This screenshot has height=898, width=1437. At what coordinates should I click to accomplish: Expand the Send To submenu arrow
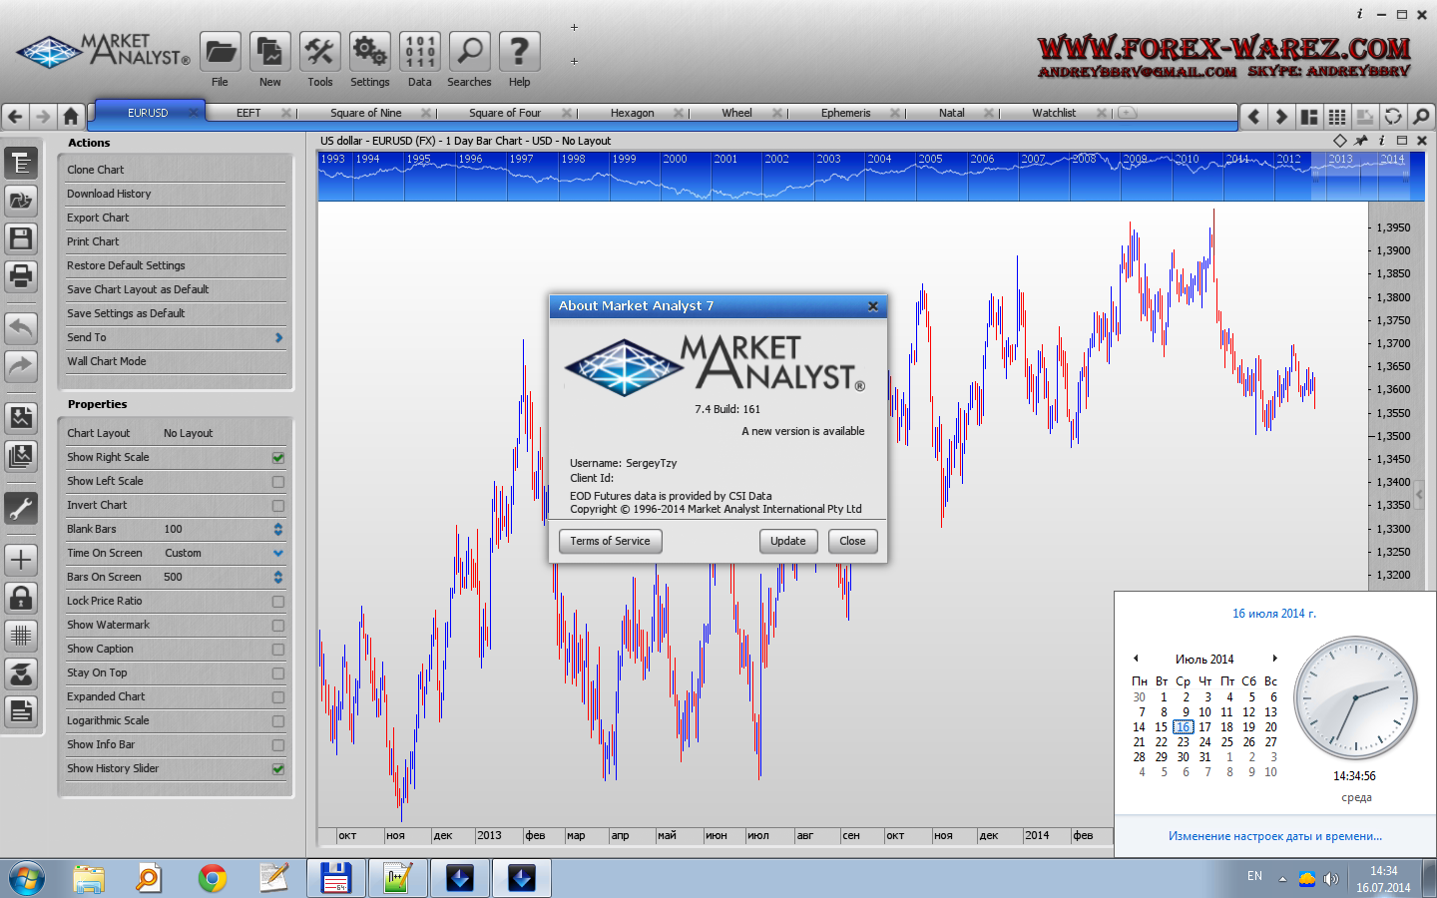click(278, 338)
